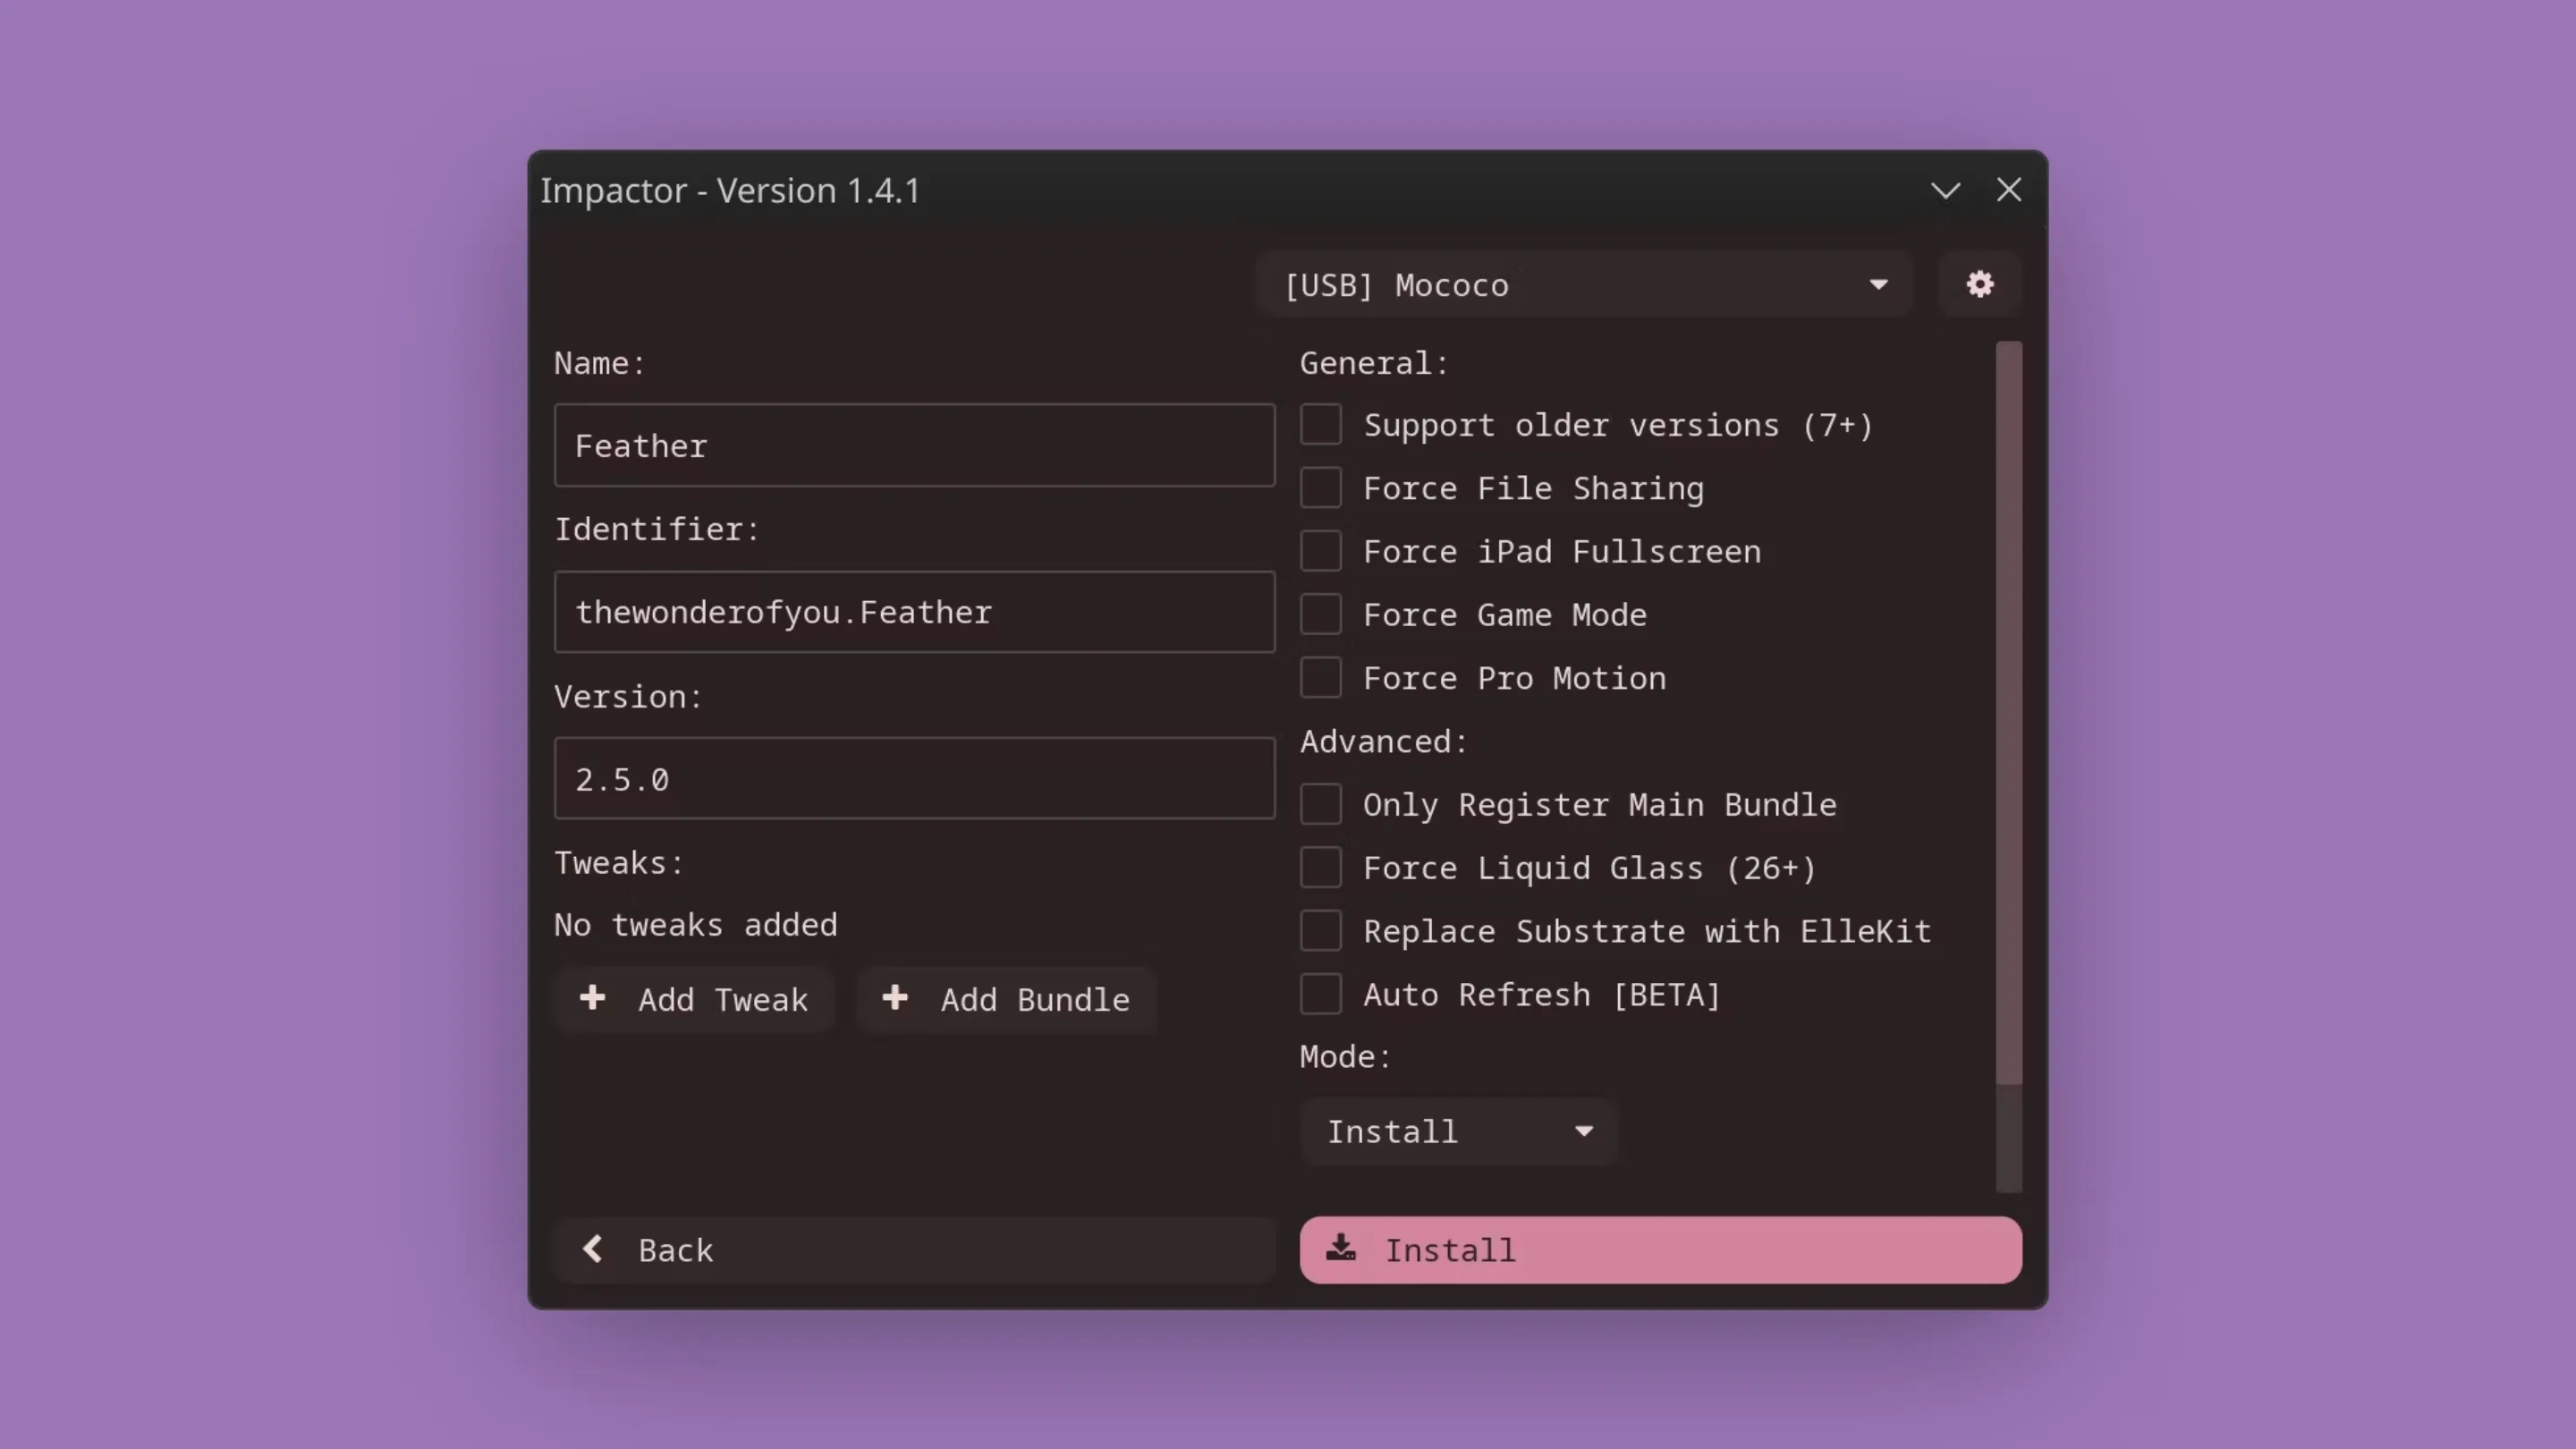Image resolution: width=2576 pixels, height=1449 pixels.
Task: Click the download icon on Install button
Action: tap(1341, 1249)
